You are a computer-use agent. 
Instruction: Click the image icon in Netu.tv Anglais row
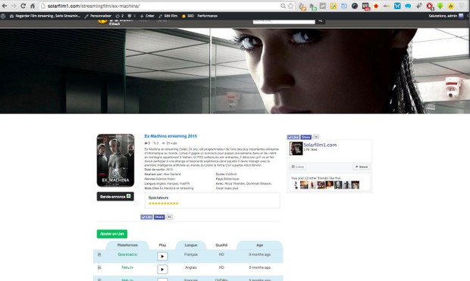(99, 267)
